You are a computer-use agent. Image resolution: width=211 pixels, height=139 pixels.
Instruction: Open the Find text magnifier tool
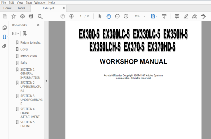40,16
